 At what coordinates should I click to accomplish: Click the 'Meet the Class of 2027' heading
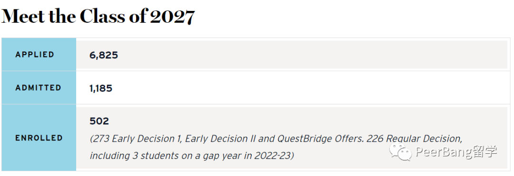pyautogui.click(x=99, y=16)
